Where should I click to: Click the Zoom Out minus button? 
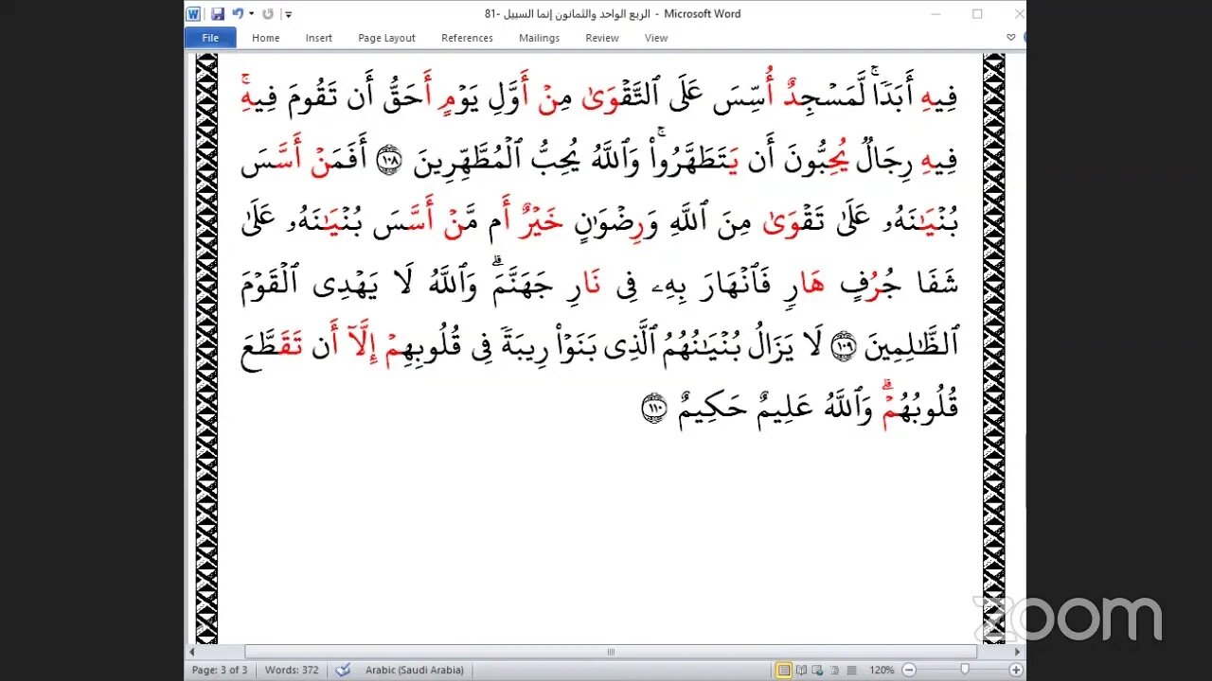[x=909, y=670]
